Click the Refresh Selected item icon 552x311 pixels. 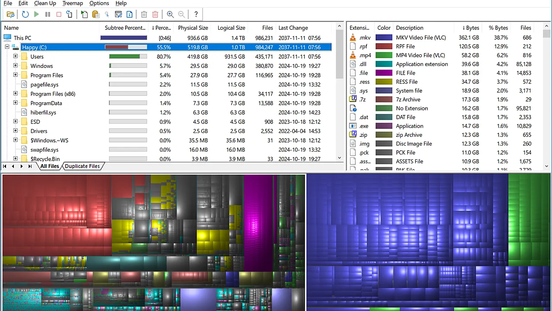(x=69, y=14)
